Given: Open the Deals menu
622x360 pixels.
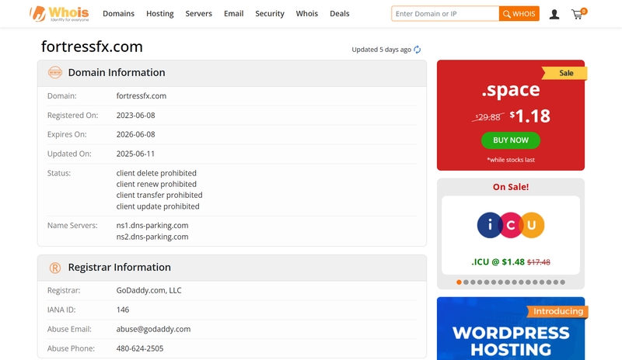Looking at the screenshot, I should click(340, 13).
